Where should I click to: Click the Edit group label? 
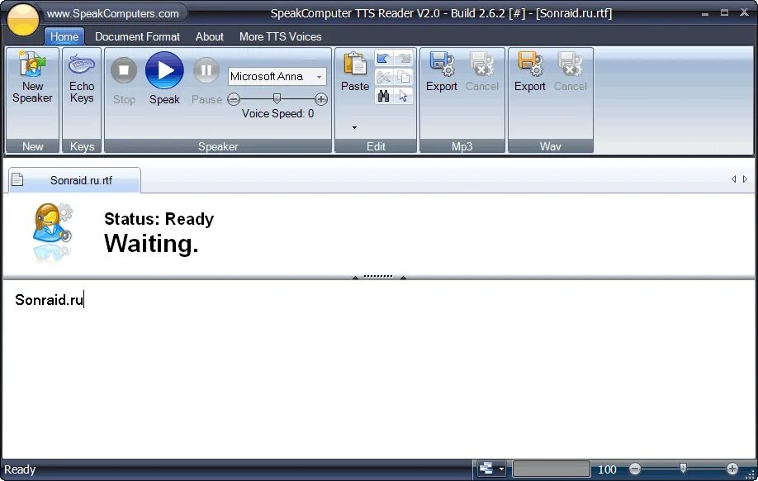(376, 146)
